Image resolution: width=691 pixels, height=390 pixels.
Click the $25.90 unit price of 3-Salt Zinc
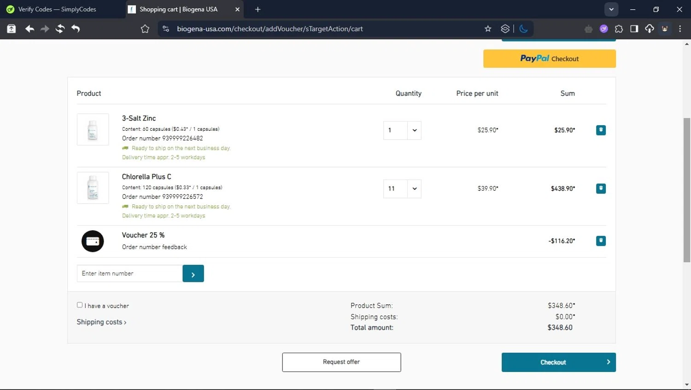[x=488, y=130]
